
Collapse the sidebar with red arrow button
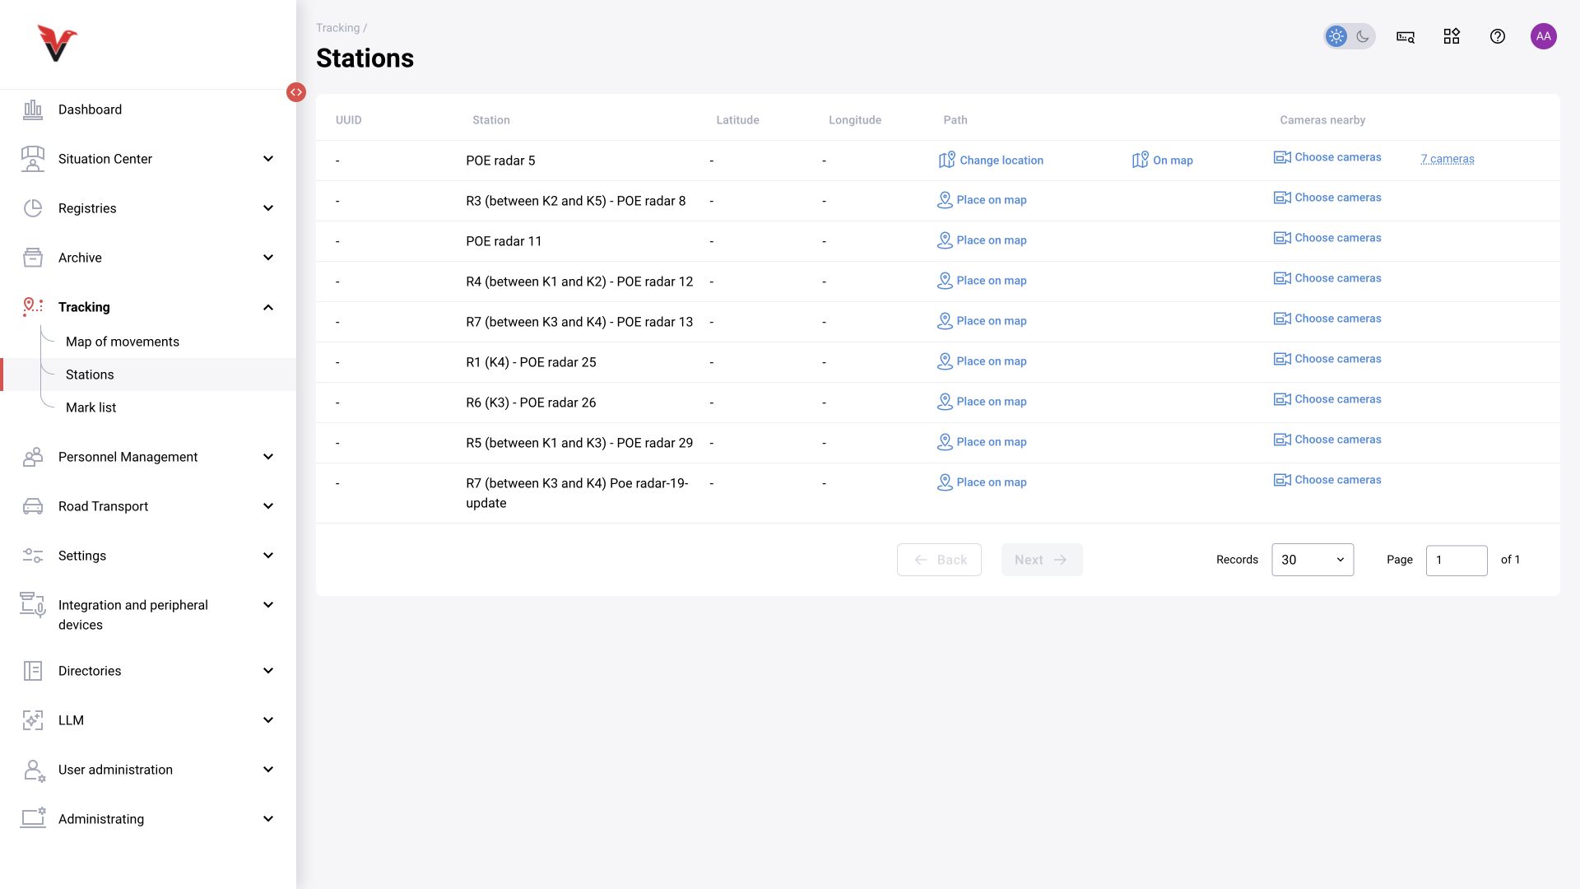tap(296, 92)
